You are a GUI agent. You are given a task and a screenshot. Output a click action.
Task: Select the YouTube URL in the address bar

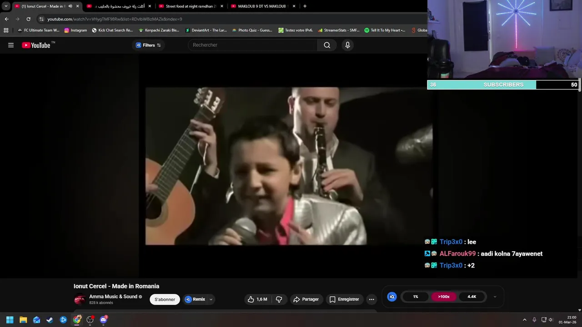[115, 19]
